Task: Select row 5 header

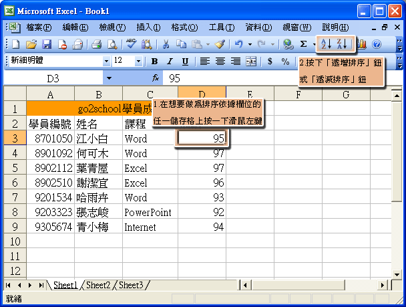Action: (15, 168)
